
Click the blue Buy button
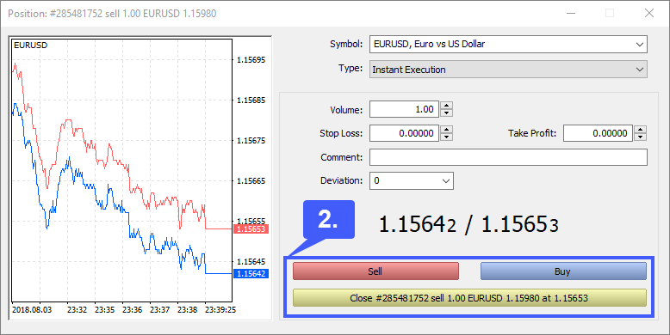click(x=563, y=271)
